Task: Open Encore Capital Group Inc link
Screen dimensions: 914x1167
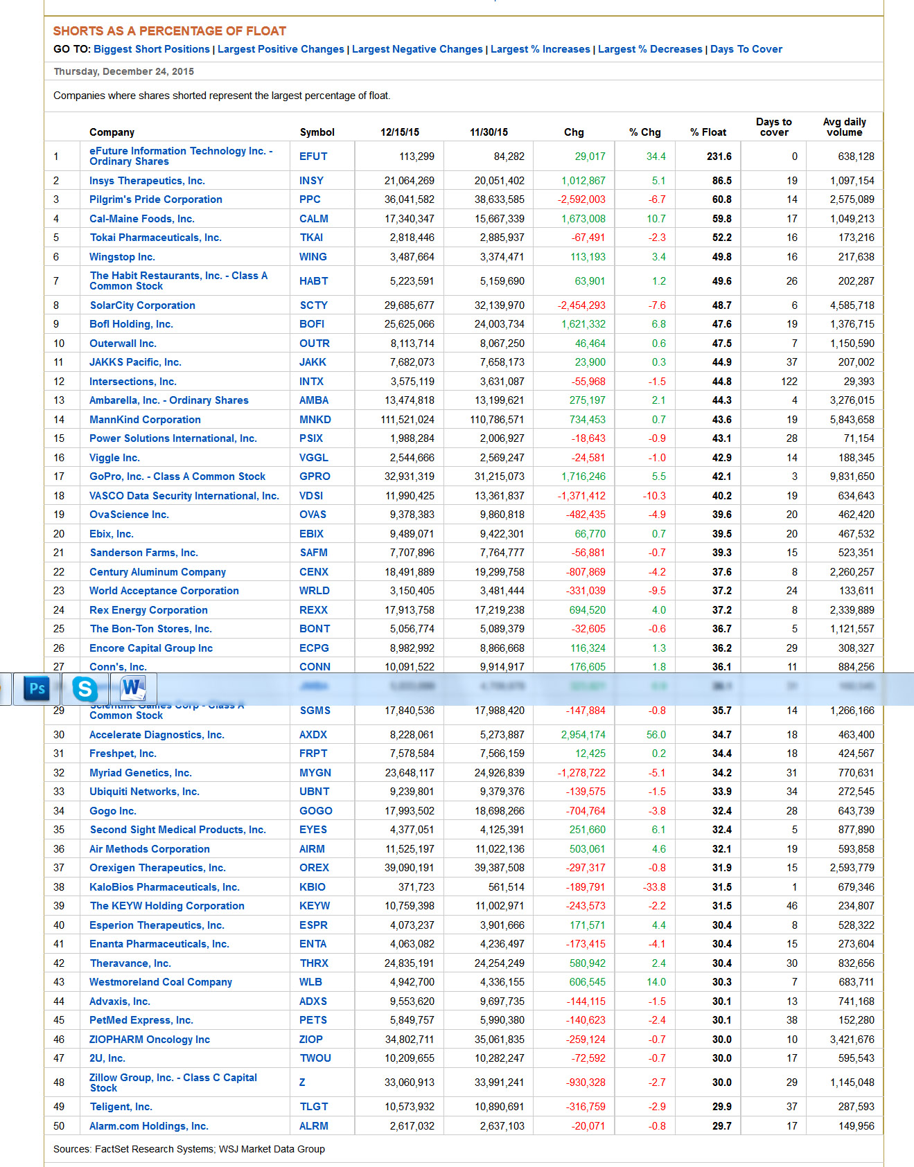Action: click(x=151, y=648)
